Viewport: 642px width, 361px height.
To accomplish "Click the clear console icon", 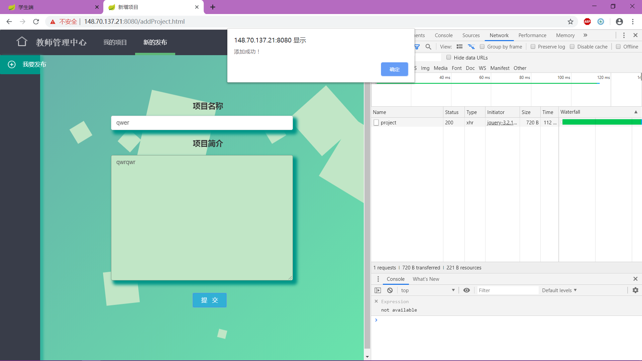I will pos(390,290).
